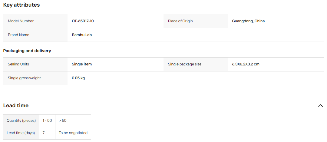Click the > 50 quantity cell
Viewport: 327px width, 142px height.
tap(73, 121)
